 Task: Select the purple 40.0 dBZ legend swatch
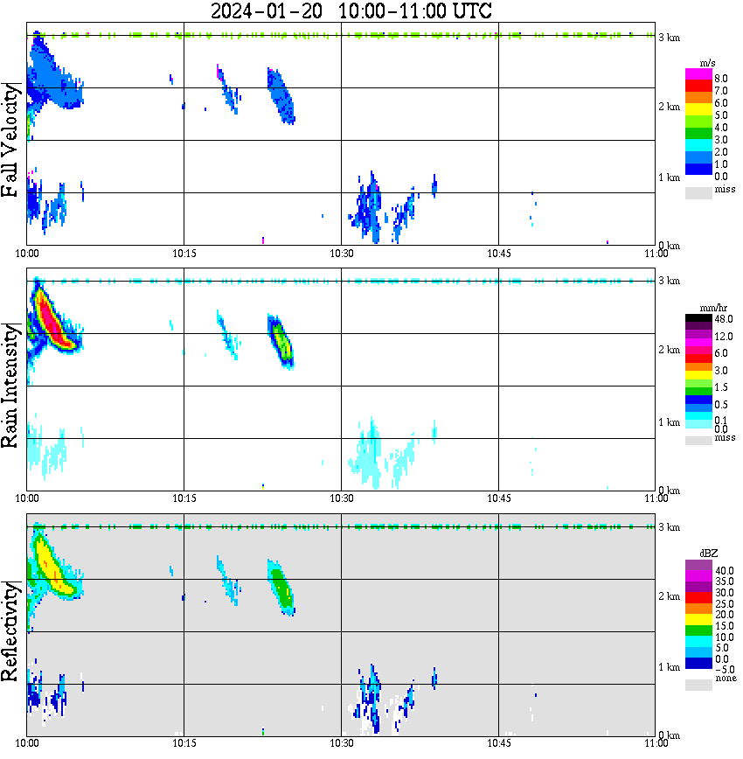(x=698, y=566)
